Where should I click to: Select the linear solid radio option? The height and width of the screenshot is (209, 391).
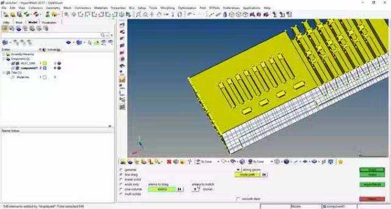pos(121,180)
